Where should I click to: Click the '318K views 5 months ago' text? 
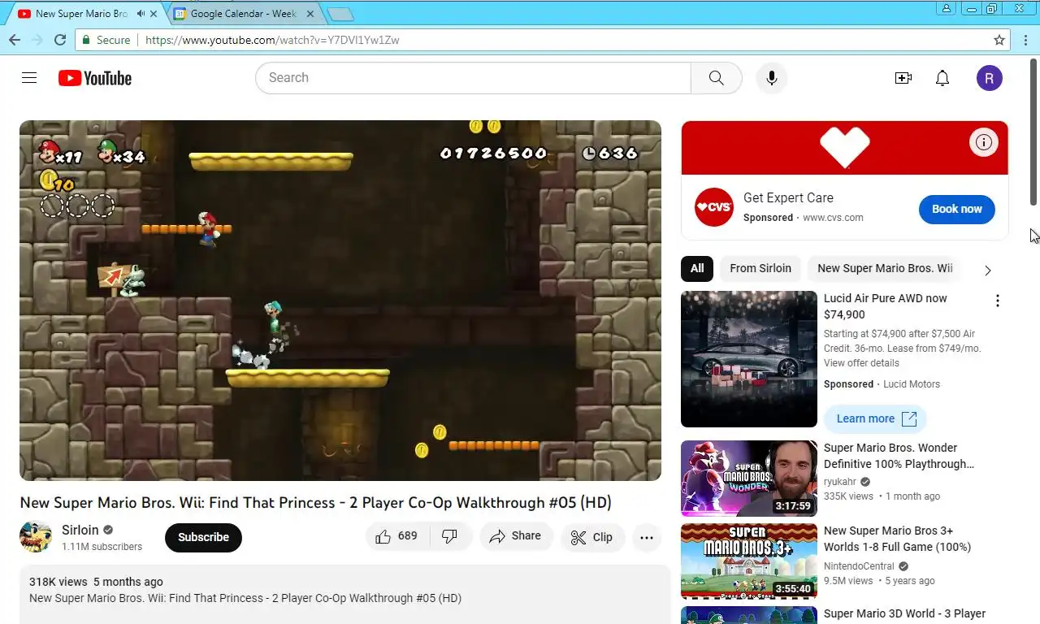(x=96, y=582)
